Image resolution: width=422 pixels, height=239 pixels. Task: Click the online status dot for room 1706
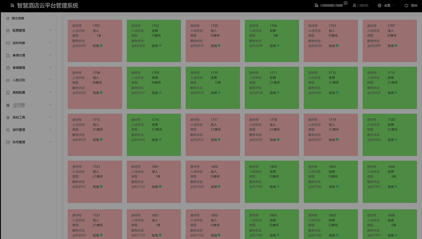click(278, 46)
